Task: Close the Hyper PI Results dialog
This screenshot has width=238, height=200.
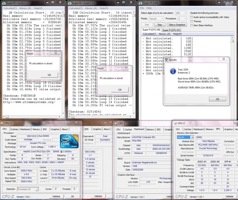Action: coord(223,59)
